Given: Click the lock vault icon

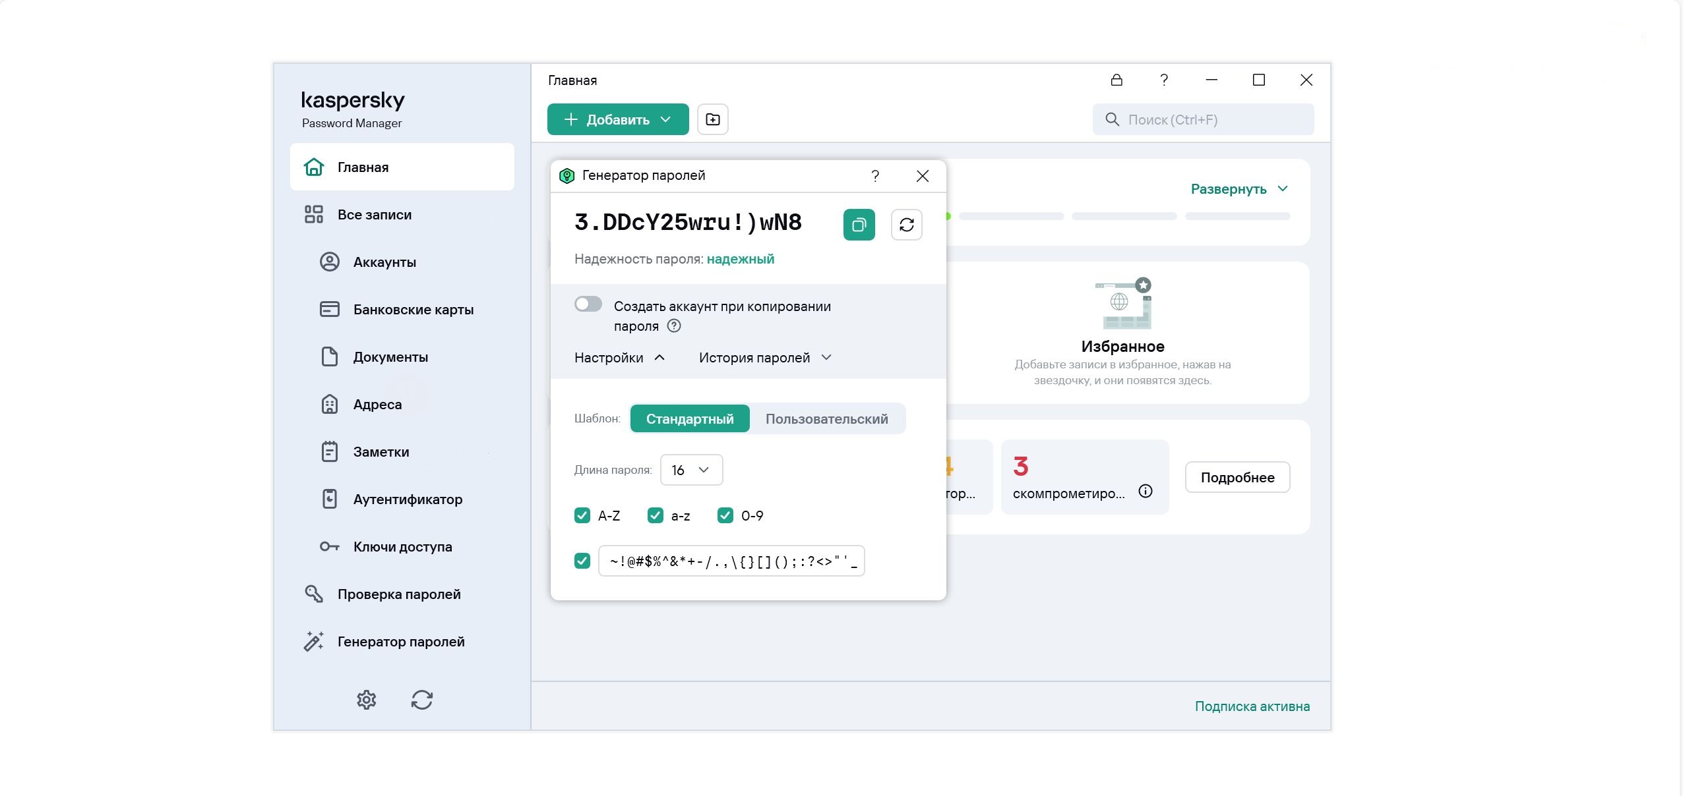Looking at the screenshot, I should click(1116, 80).
